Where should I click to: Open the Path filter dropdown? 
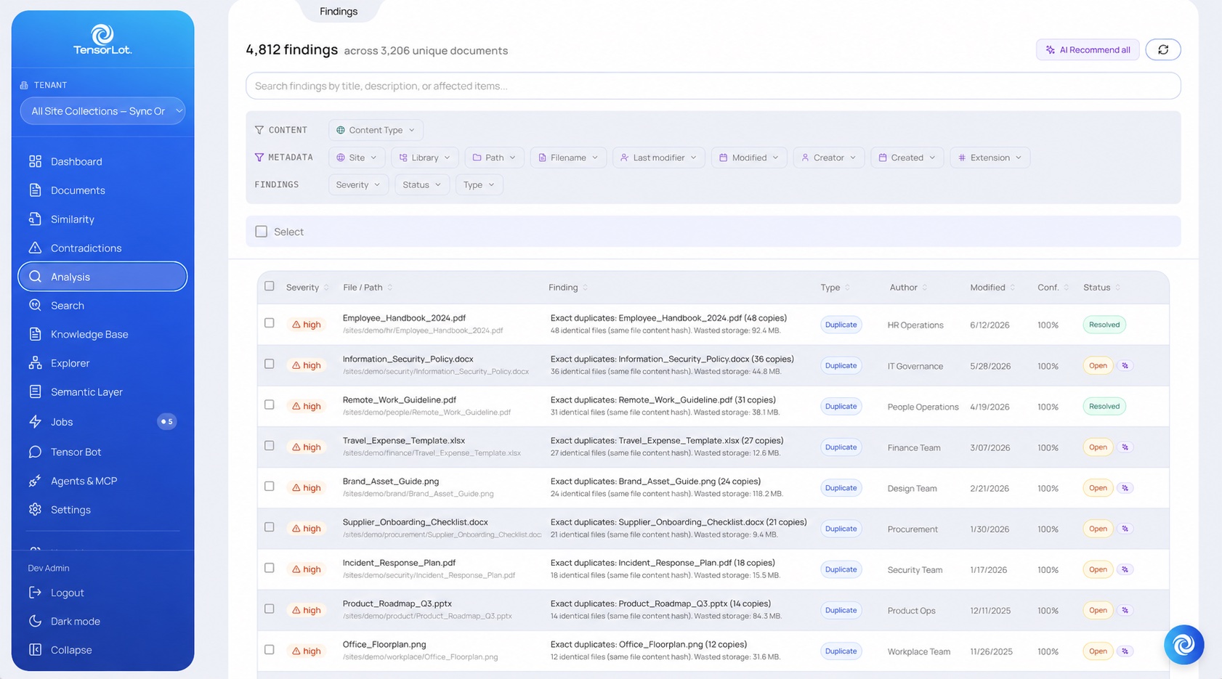click(494, 158)
